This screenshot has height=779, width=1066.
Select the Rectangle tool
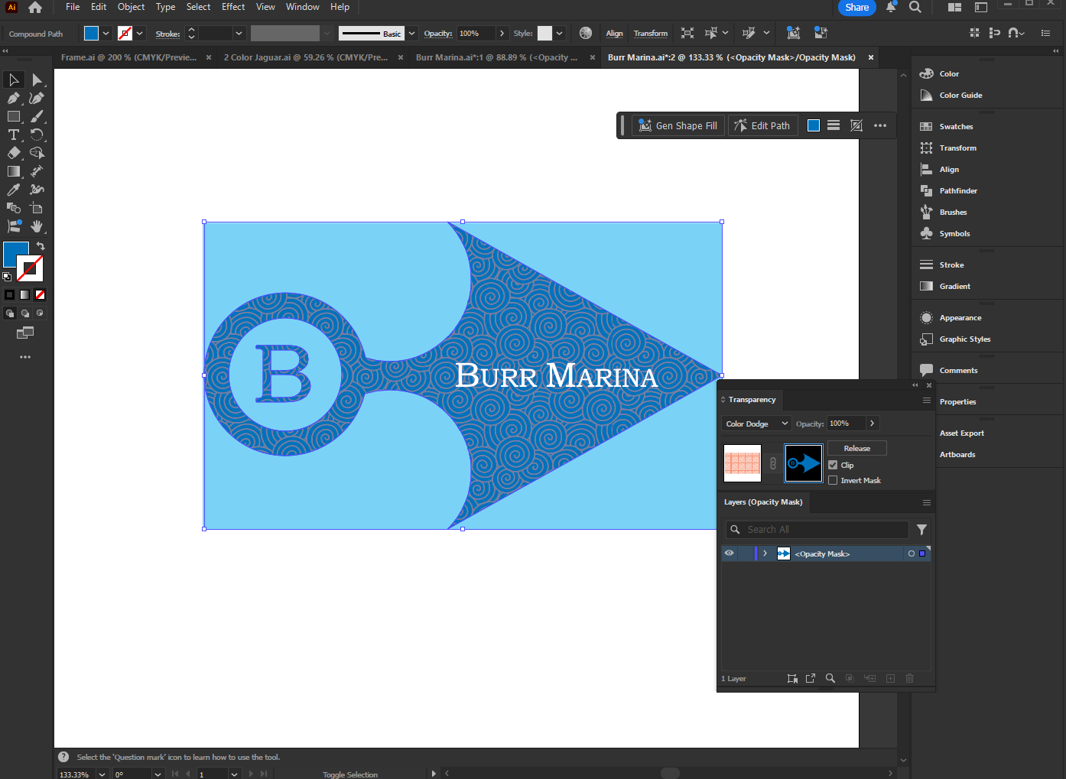(13, 116)
